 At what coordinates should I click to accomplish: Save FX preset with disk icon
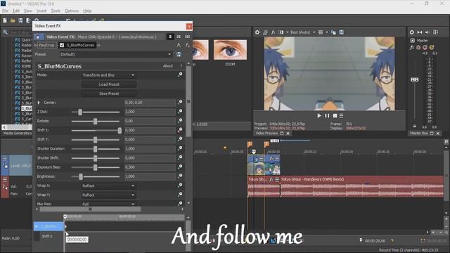pyautogui.click(x=179, y=54)
